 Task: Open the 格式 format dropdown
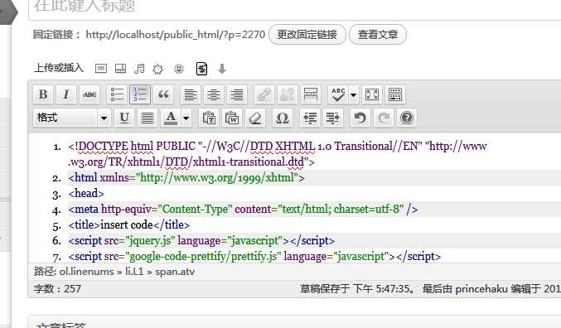coord(72,118)
